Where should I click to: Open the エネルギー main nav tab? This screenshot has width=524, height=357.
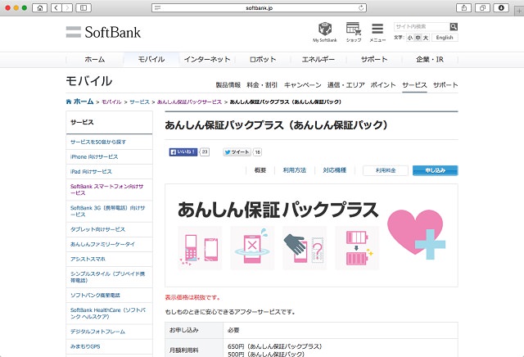pos(318,60)
